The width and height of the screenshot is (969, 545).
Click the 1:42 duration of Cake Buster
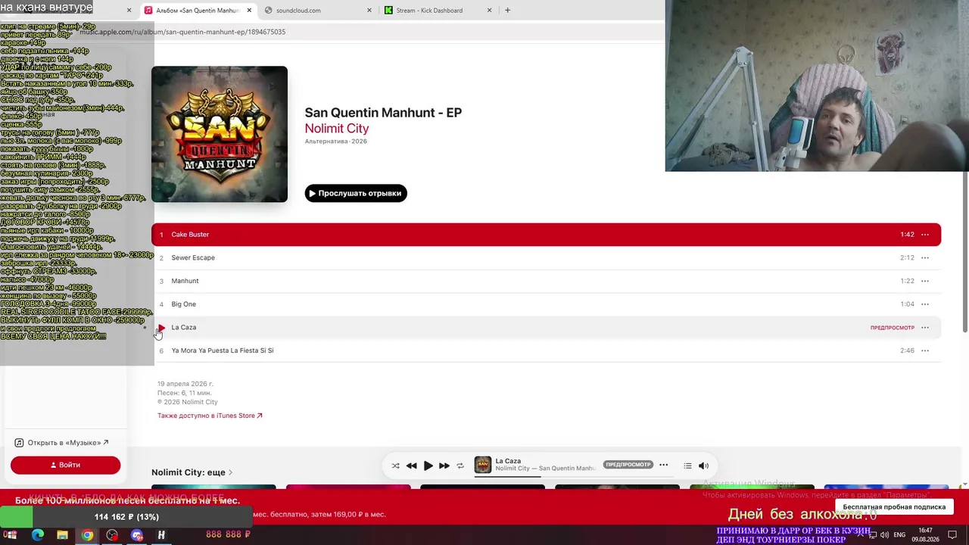(x=907, y=235)
